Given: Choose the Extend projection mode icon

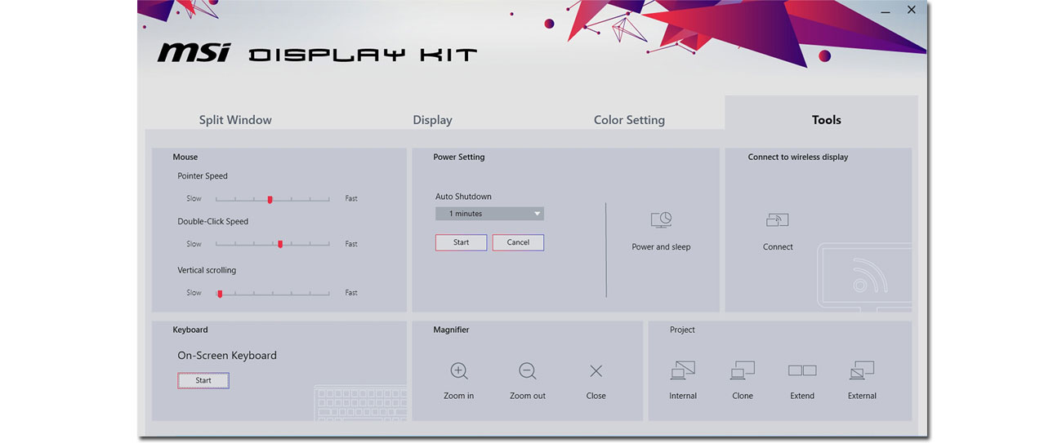Looking at the screenshot, I should 802,371.
